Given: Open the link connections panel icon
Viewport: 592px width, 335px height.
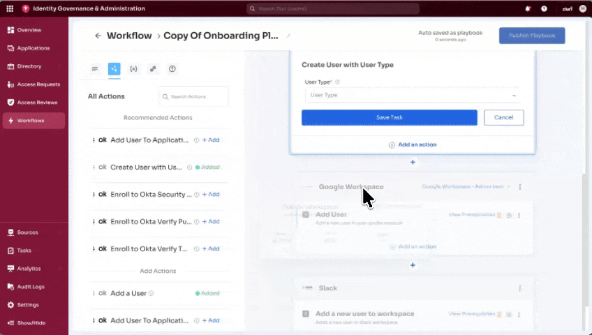Looking at the screenshot, I should coord(153,68).
